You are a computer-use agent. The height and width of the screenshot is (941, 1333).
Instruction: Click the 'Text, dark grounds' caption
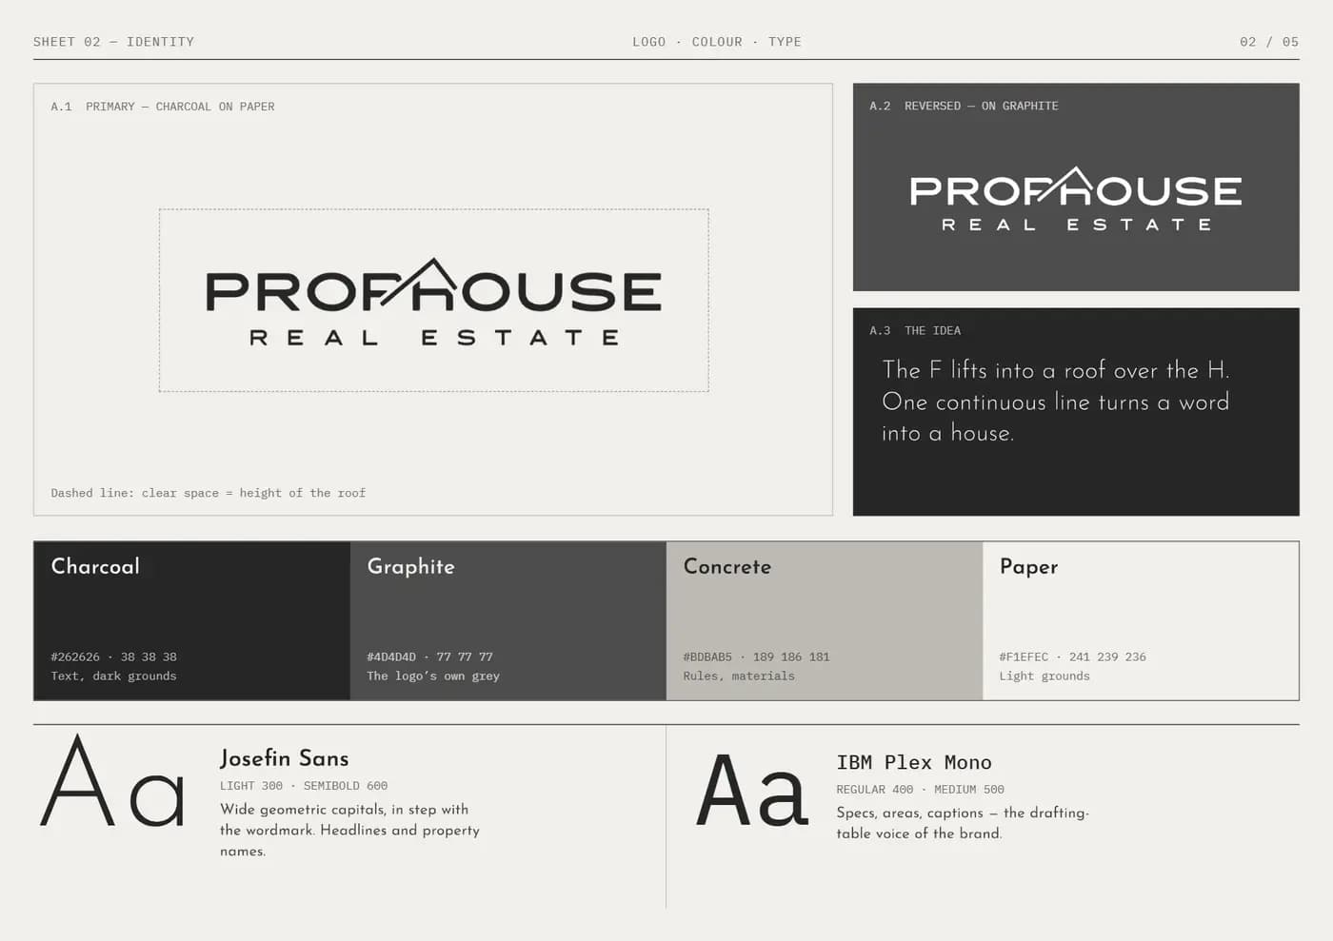(x=113, y=676)
